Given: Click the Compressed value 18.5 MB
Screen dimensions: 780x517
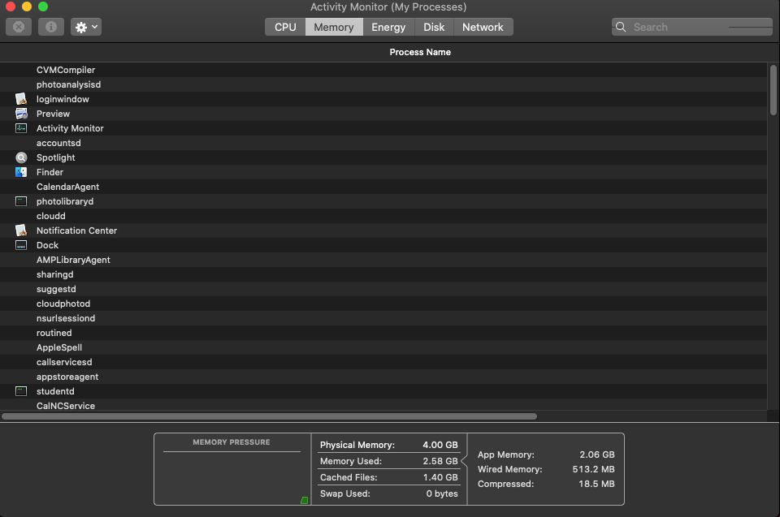Looking at the screenshot, I should click(596, 484).
